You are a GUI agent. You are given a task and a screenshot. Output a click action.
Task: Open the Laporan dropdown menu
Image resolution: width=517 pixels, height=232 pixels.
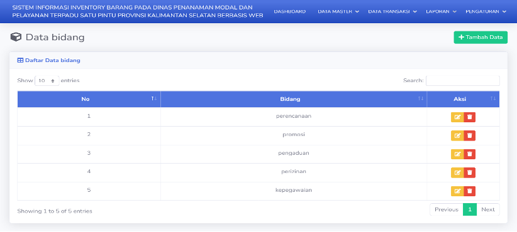(441, 11)
